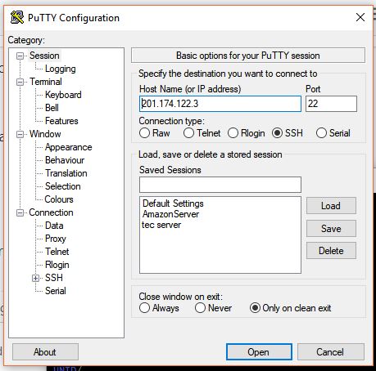Screen dimensions: 376x371
Task: Open the About dialog
Action: tap(45, 352)
